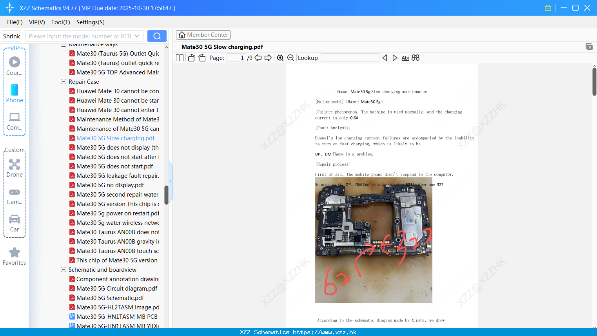This screenshot has height=336, width=597.
Task: Click the PDF vertical scrollbar
Action: coord(594,82)
